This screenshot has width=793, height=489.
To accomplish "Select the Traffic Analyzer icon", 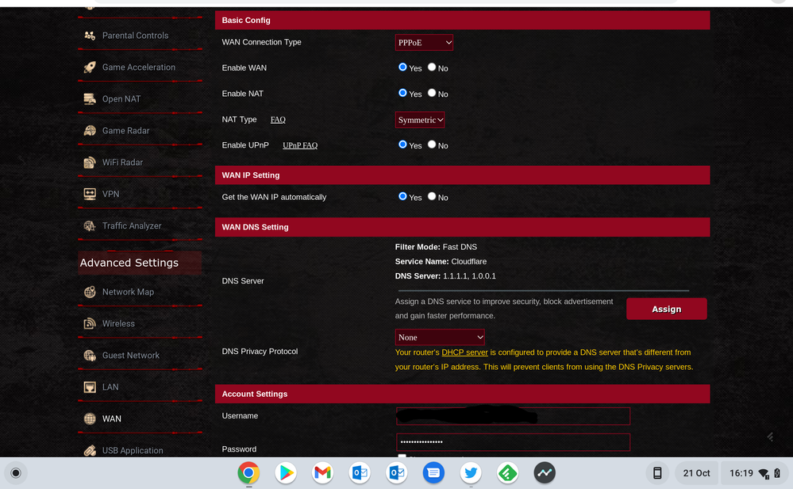I will (x=90, y=226).
